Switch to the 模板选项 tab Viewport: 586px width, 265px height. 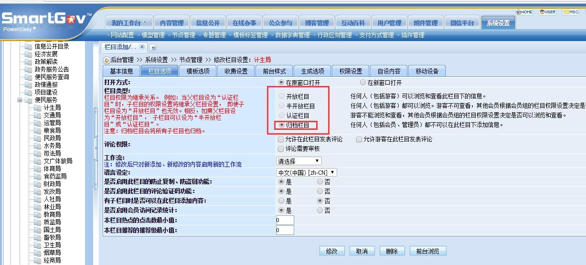pos(198,71)
